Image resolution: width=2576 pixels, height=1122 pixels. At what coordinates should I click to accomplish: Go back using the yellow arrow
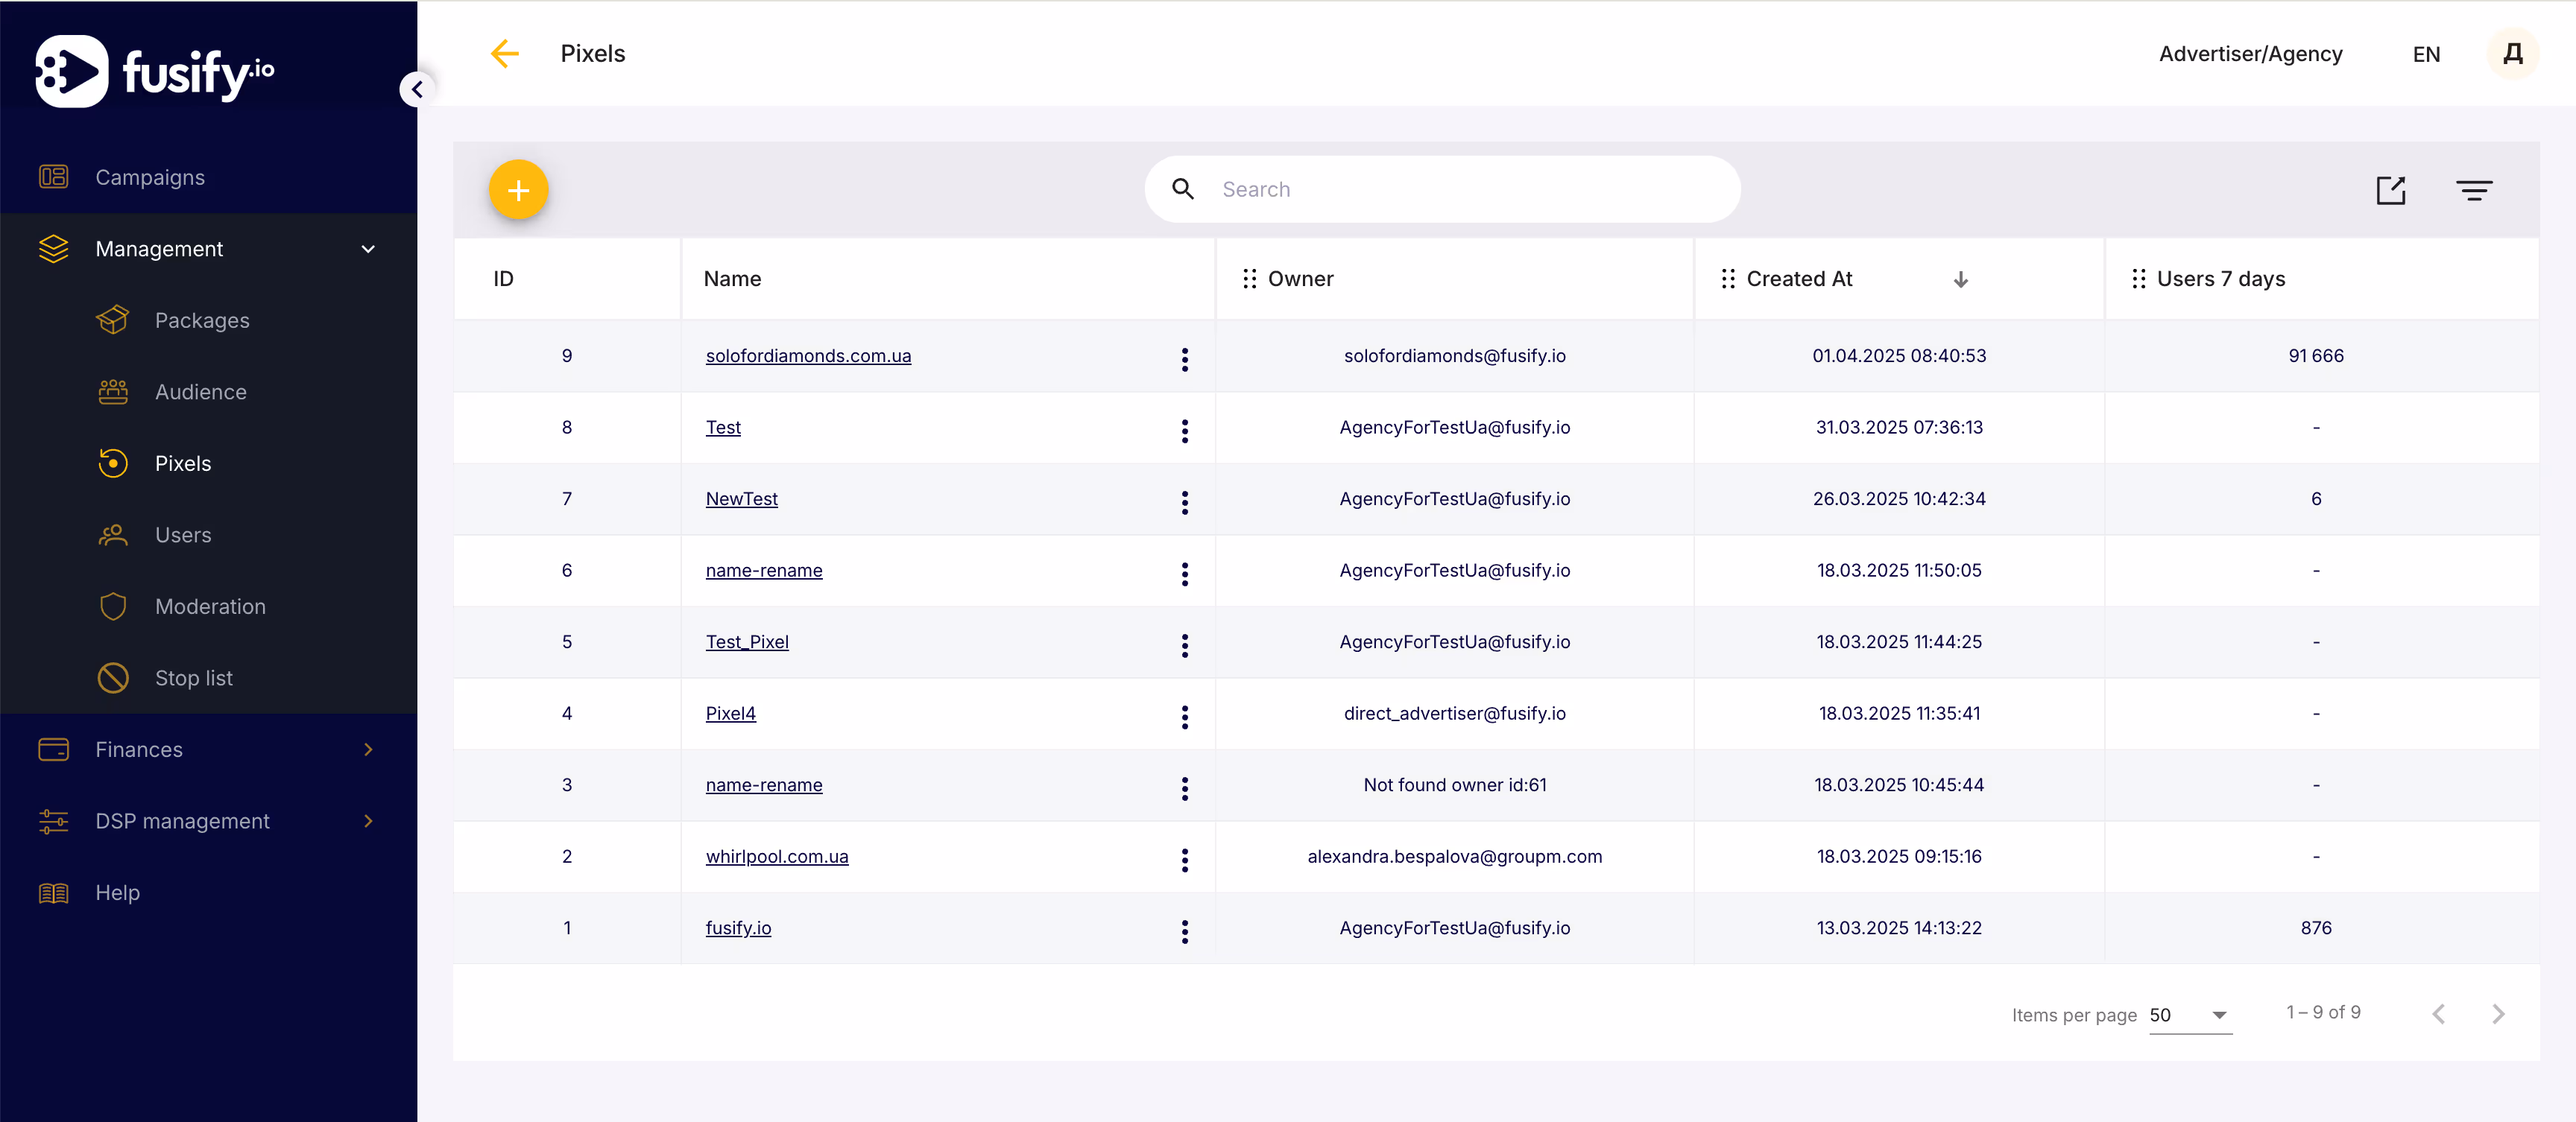[x=505, y=54]
